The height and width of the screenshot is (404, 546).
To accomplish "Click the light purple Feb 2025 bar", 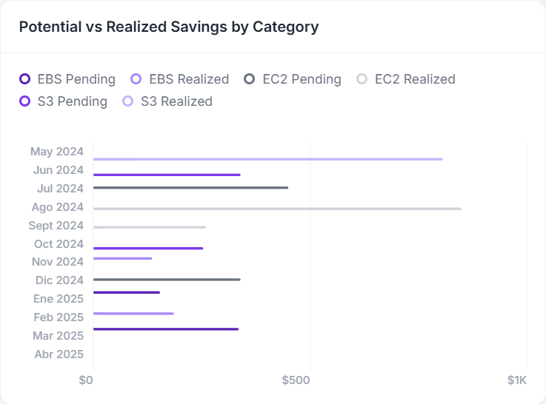I will coord(133,314).
